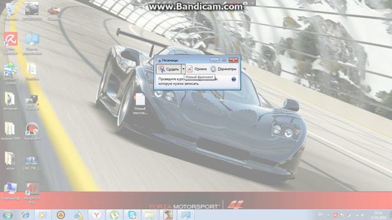Open the Windows Start menu

pyautogui.click(x=7, y=215)
